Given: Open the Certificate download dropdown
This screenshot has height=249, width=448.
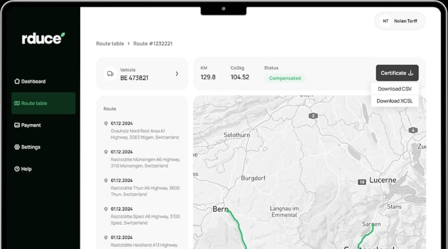Looking at the screenshot, I should pyautogui.click(x=397, y=73).
